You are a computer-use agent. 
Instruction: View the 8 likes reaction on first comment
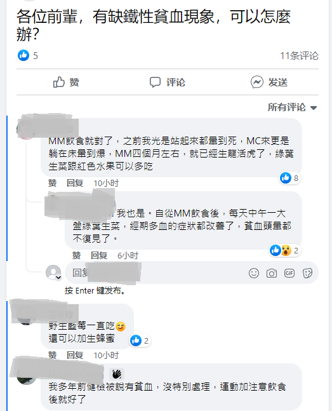click(x=289, y=178)
